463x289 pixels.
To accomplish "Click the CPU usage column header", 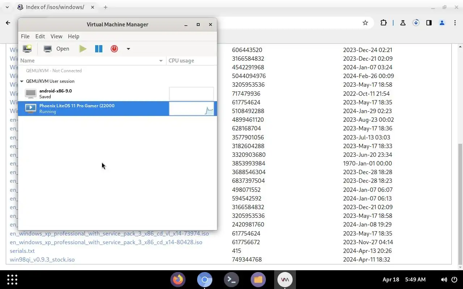I will [191, 61].
